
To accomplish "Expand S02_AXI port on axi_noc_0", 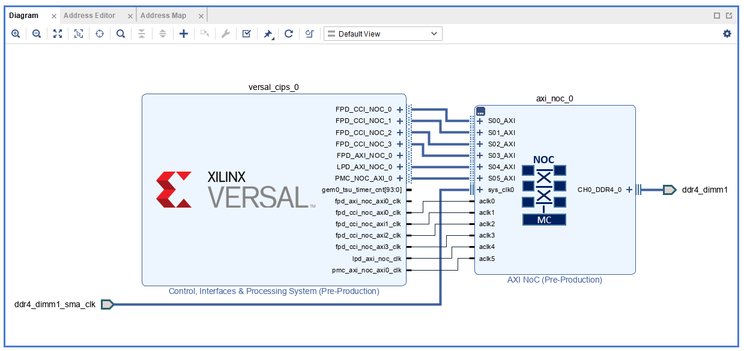I will (x=480, y=144).
